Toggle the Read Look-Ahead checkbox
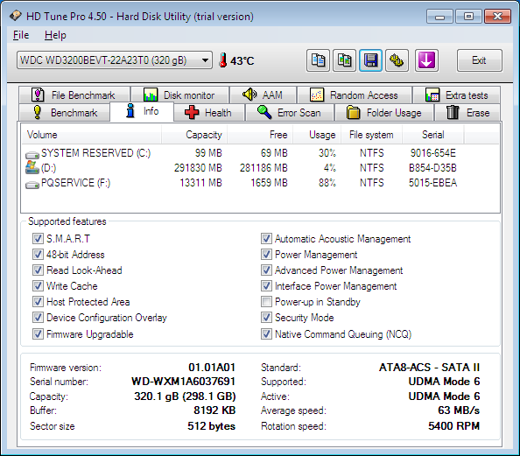520x456 pixels. (x=38, y=270)
